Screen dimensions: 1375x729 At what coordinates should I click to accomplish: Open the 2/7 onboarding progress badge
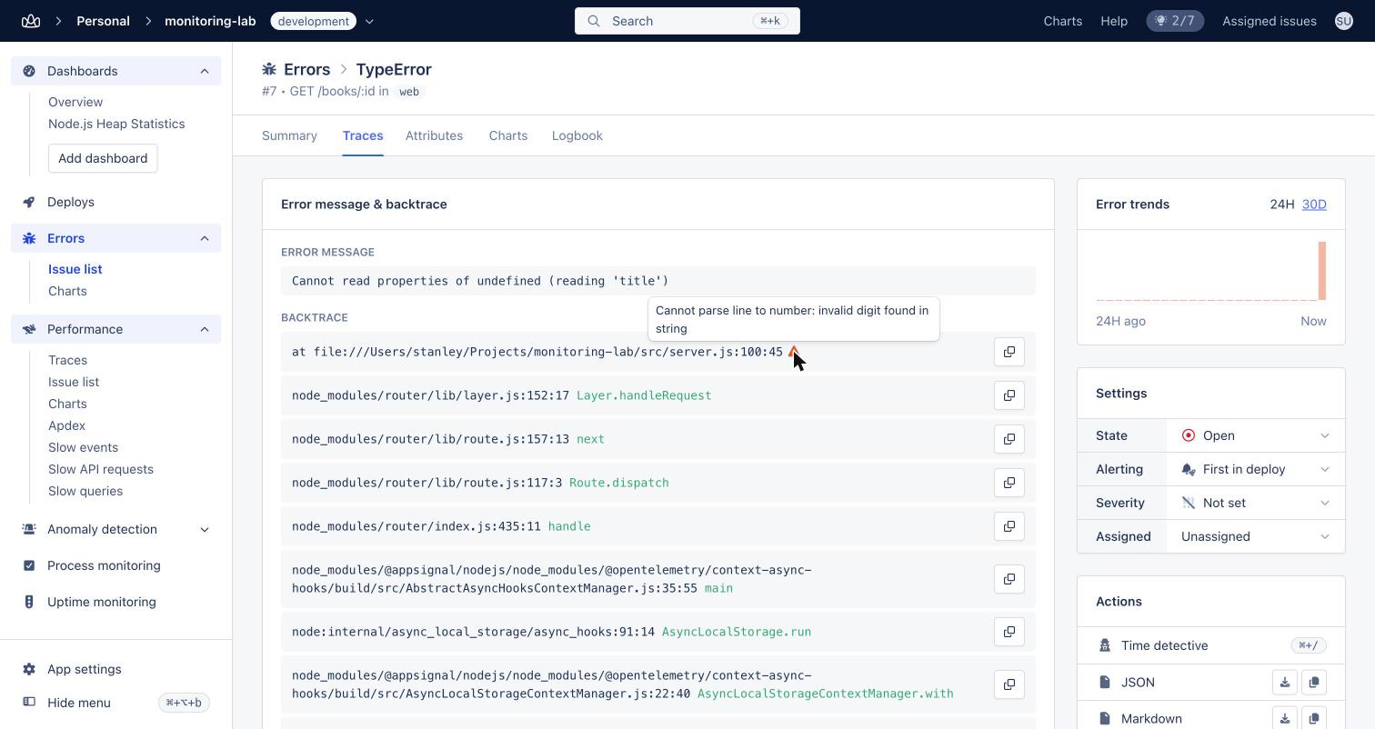tap(1175, 21)
